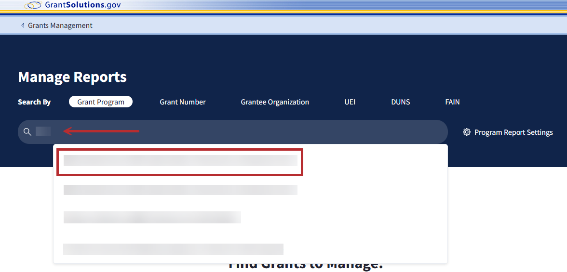Choose the second suggestion in the dropdown
Image resolution: width=567 pixels, height=272 pixels.
click(180, 190)
